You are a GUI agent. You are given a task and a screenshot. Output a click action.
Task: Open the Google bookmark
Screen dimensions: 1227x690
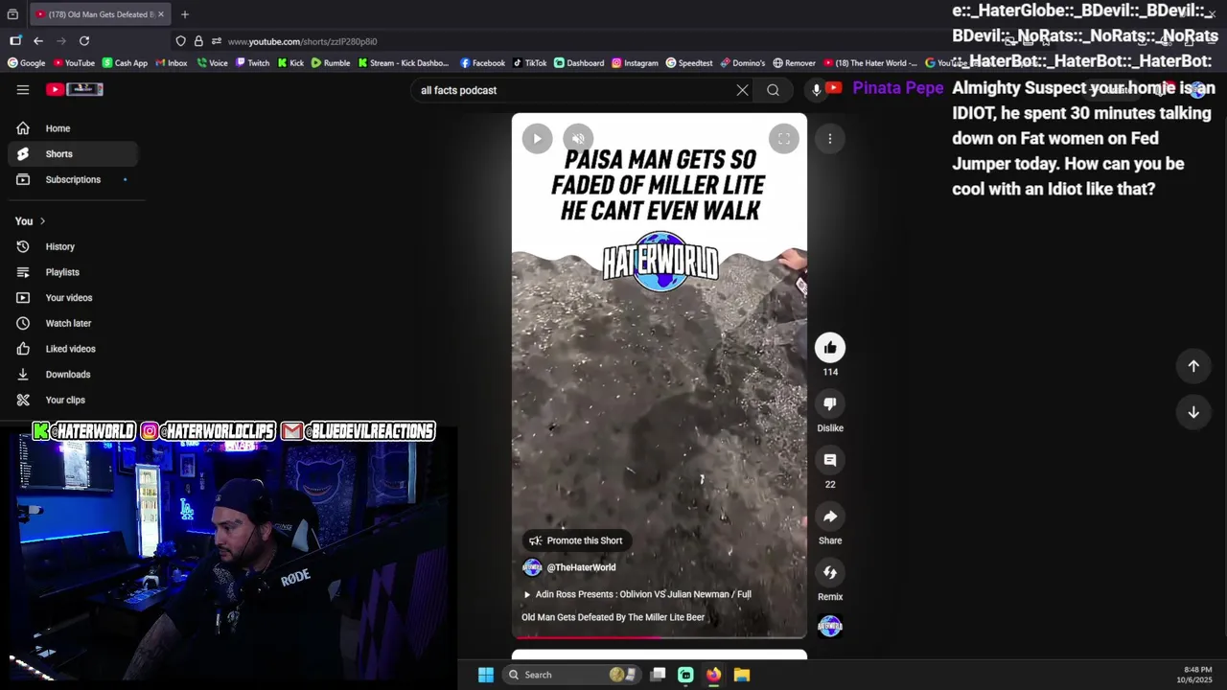(26, 63)
